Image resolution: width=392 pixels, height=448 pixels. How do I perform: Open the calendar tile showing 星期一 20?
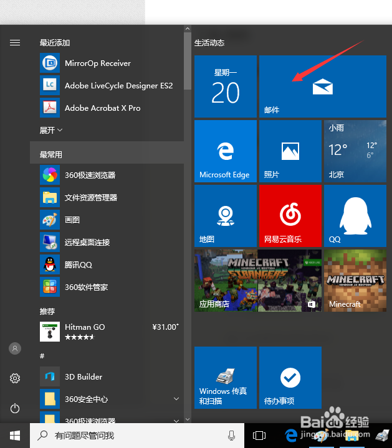pyautogui.click(x=226, y=86)
